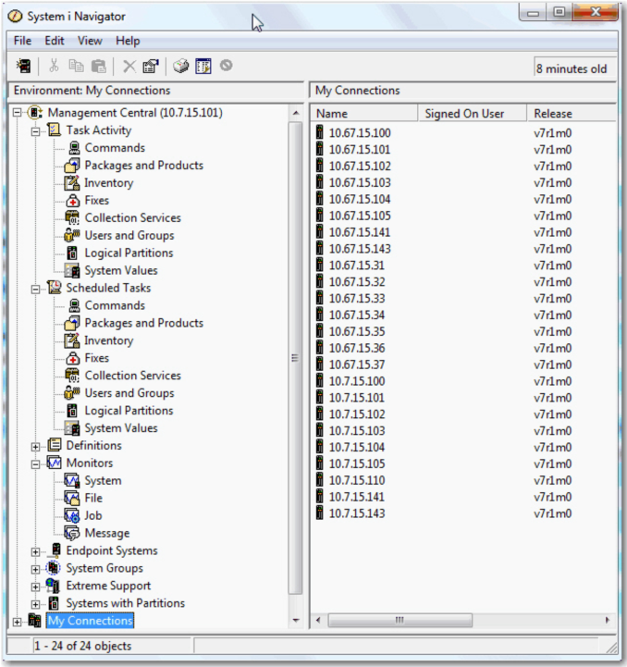
Task: Expand the My Connections tree node
Action: click(x=17, y=622)
